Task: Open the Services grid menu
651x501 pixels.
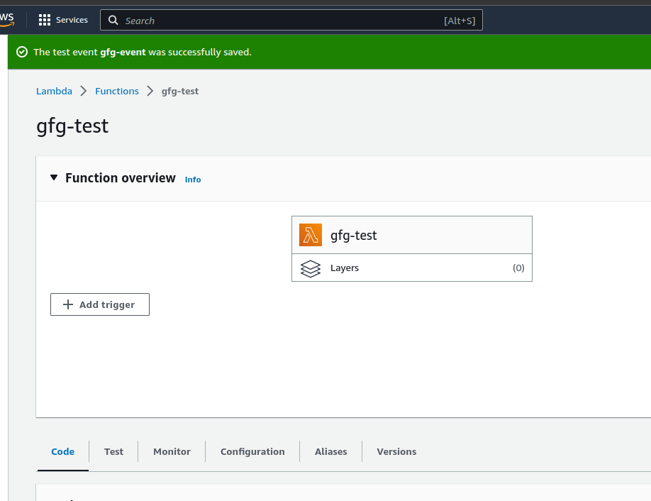Action: pyautogui.click(x=64, y=20)
